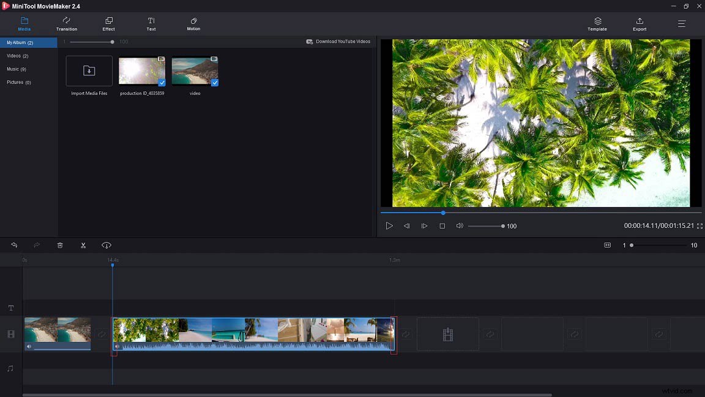Viewport: 705px width, 397px height.
Task: Enter fullscreen preview mode
Action: 699,225
